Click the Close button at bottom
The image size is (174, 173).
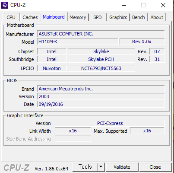click(x=155, y=167)
